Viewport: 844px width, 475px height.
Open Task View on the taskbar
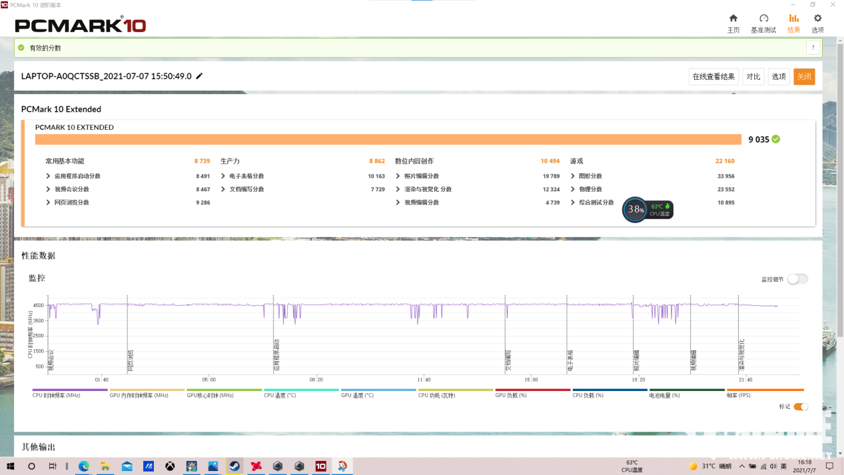click(53, 466)
